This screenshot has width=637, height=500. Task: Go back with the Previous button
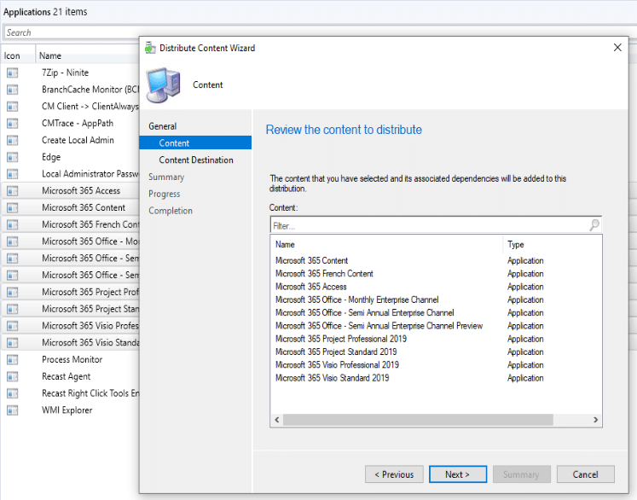[394, 474]
